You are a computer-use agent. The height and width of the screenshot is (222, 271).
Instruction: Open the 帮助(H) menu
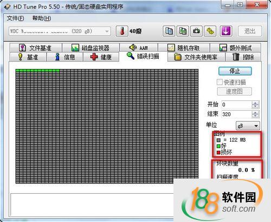tap(42, 18)
